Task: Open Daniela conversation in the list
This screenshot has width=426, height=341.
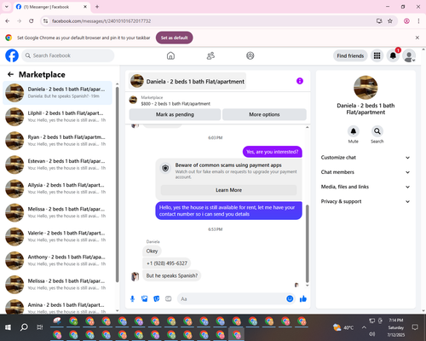Action: (x=58, y=93)
